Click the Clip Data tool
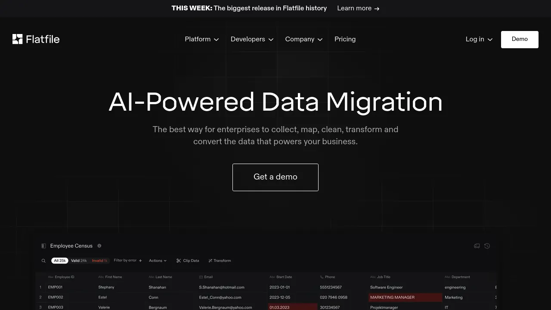 188,260
